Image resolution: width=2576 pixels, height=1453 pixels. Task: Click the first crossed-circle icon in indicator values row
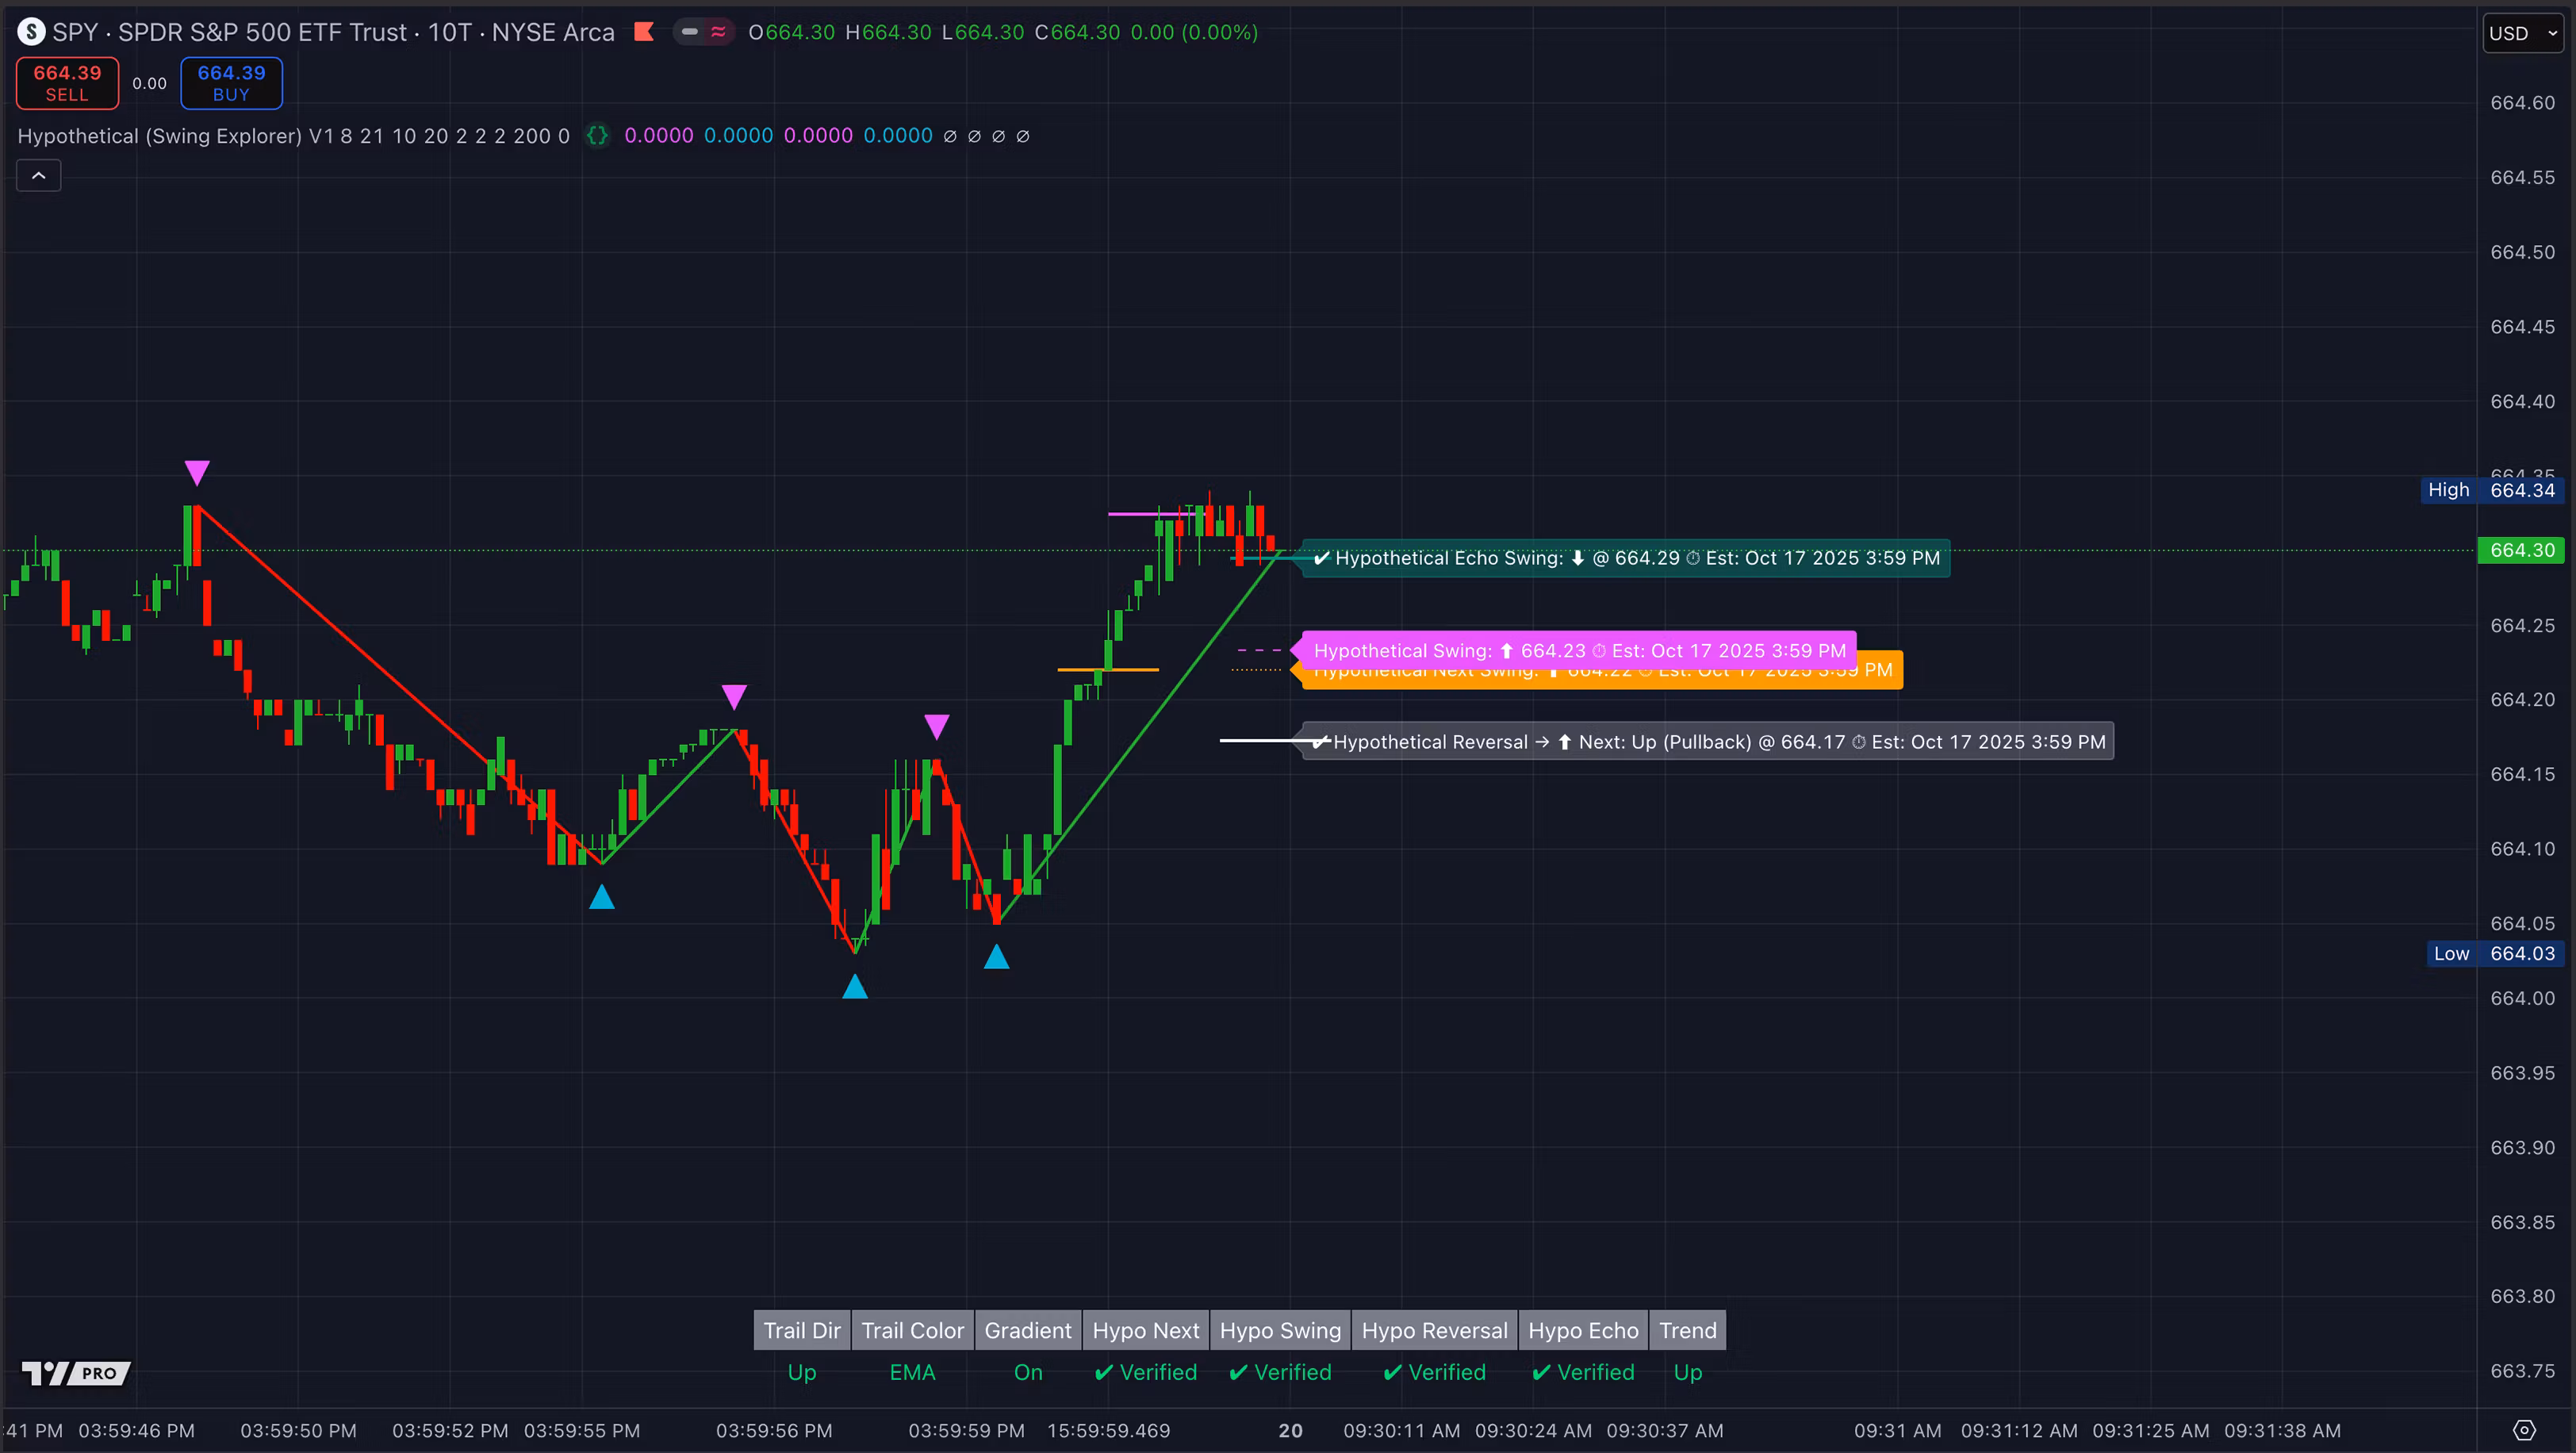click(950, 136)
